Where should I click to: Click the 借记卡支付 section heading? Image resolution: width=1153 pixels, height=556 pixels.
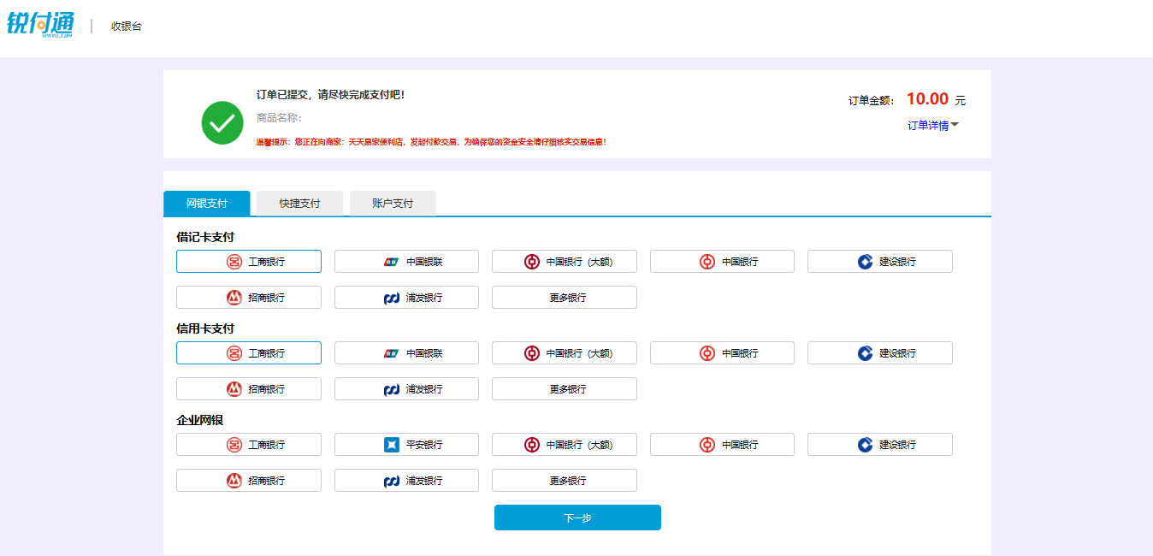coord(205,237)
